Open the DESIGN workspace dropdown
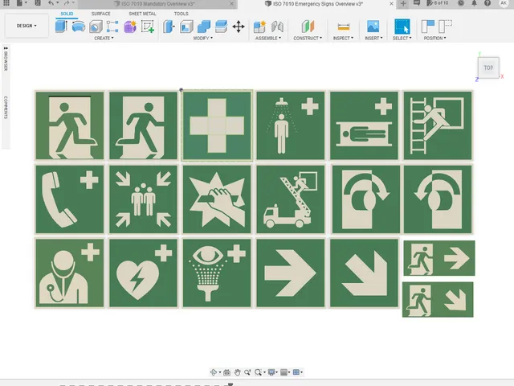The height and width of the screenshot is (386, 514). tap(27, 26)
